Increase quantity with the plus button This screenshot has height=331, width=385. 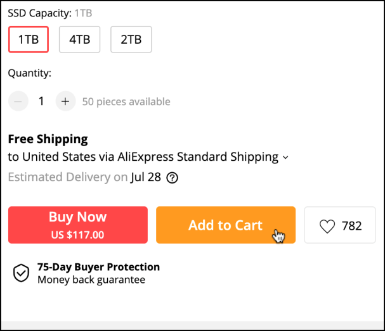[x=65, y=101]
